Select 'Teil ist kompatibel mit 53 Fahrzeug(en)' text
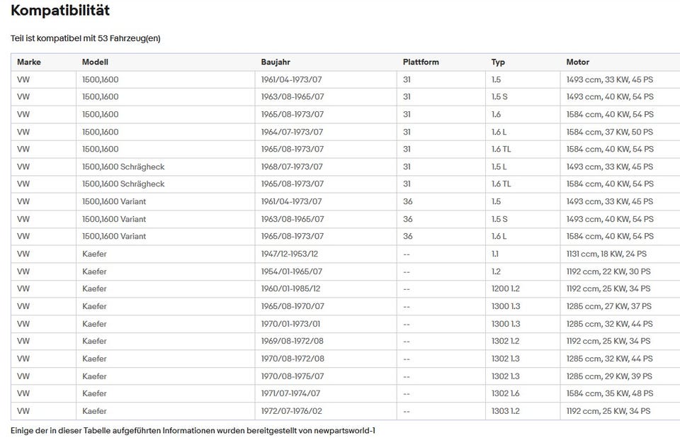The height and width of the screenshot is (438, 680). pyautogui.click(x=86, y=38)
